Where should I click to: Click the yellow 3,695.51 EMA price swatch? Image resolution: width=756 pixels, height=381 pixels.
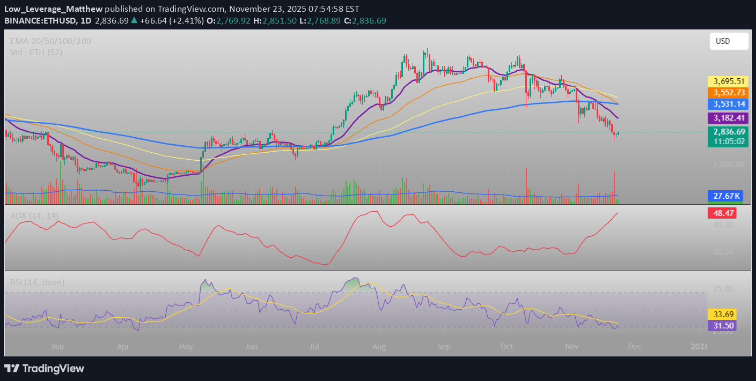728,81
